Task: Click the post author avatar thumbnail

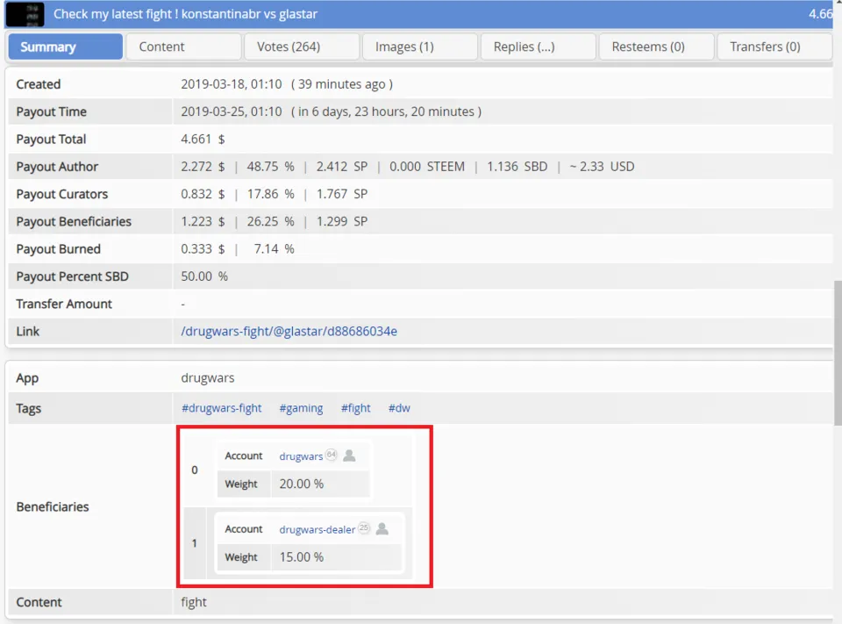Action: coord(25,14)
